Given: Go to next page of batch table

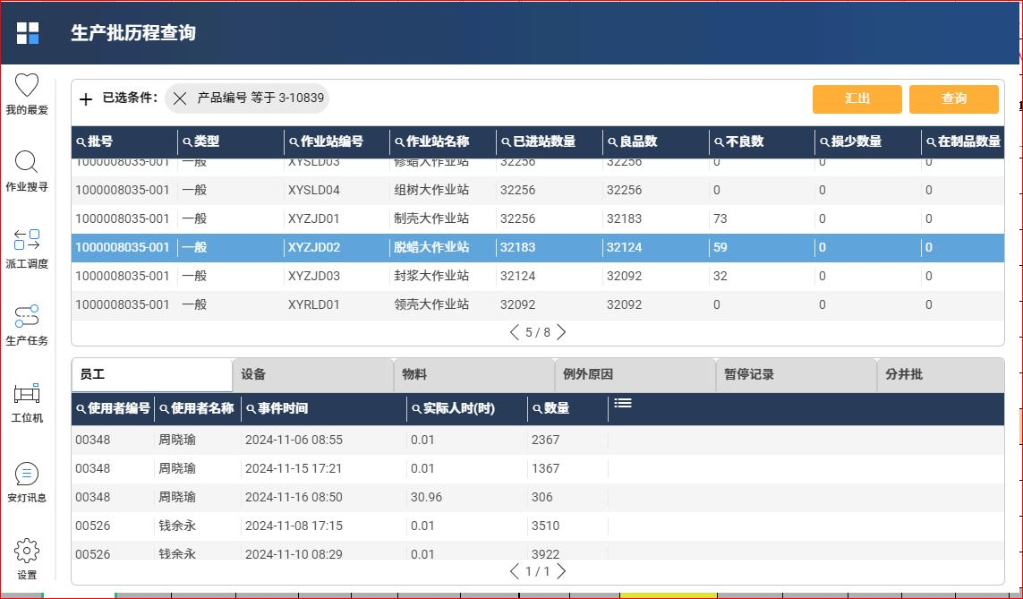Looking at the screenshot, I should point(562,332).
